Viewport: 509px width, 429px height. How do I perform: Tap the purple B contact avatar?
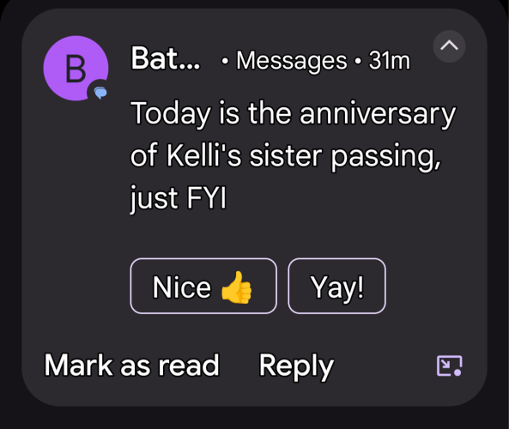(x=76, y=68)
